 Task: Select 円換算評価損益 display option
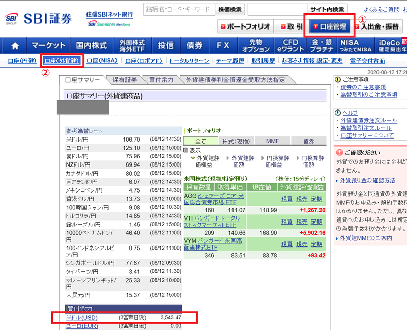click(x=275, y=161)
